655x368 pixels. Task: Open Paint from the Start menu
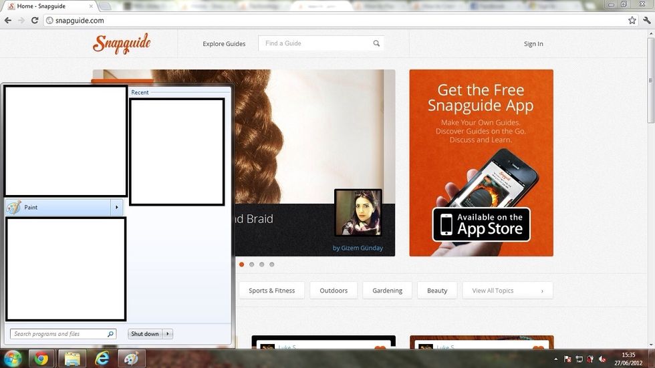click(59, 207)
